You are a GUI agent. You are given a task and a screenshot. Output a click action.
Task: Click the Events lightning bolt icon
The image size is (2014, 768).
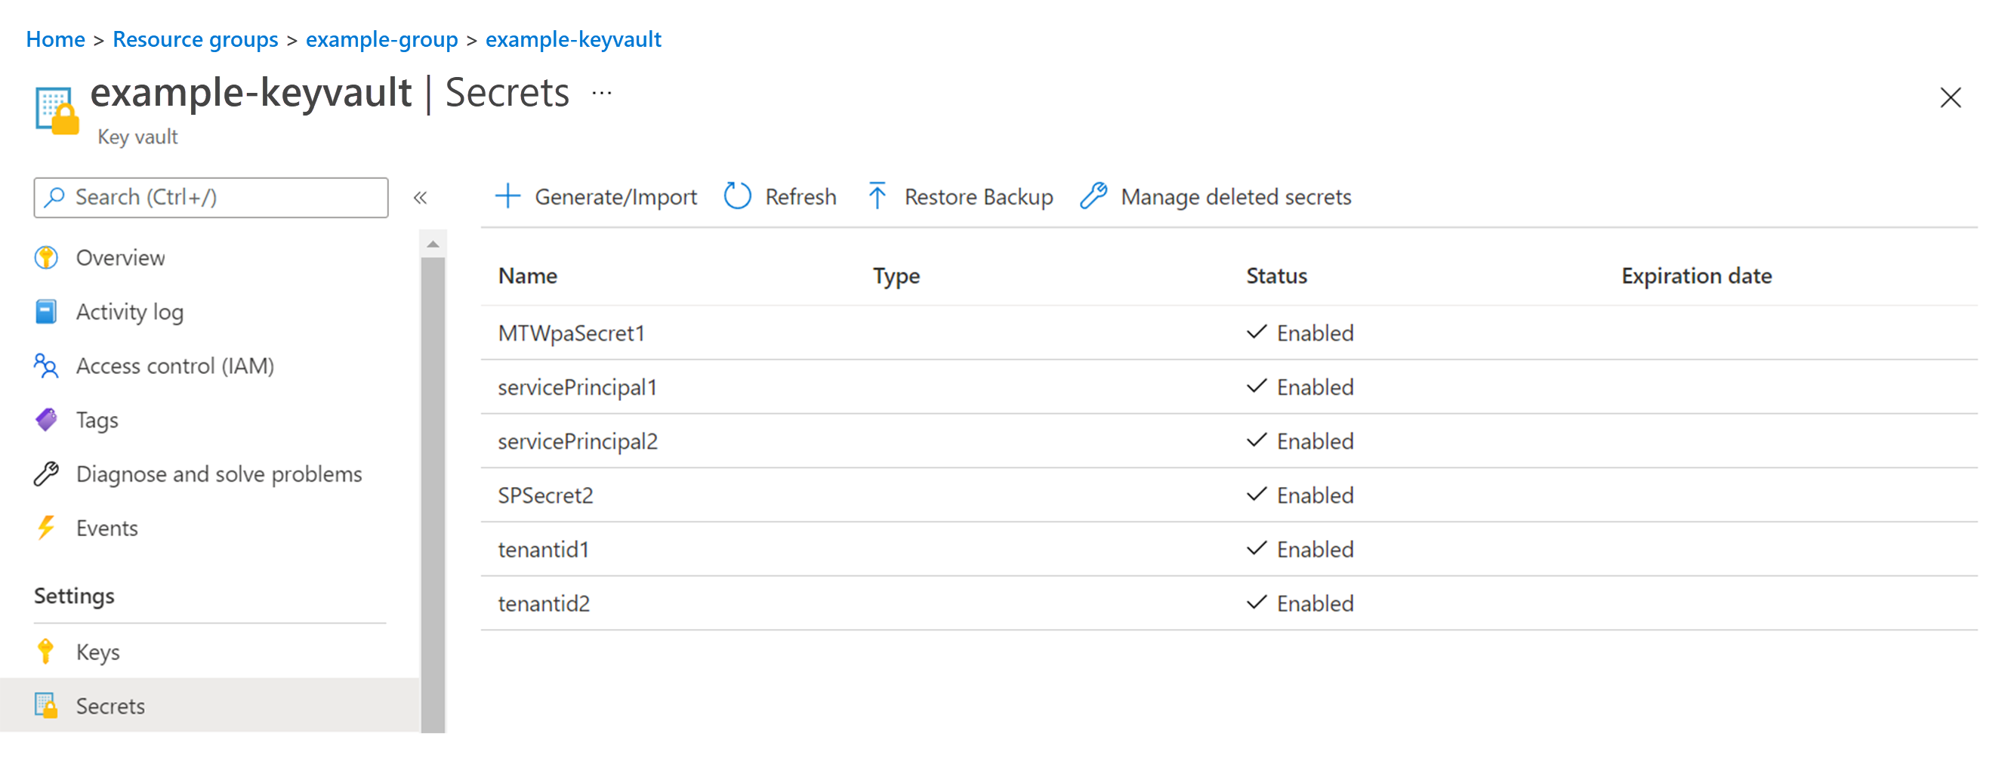pos(46,527)
